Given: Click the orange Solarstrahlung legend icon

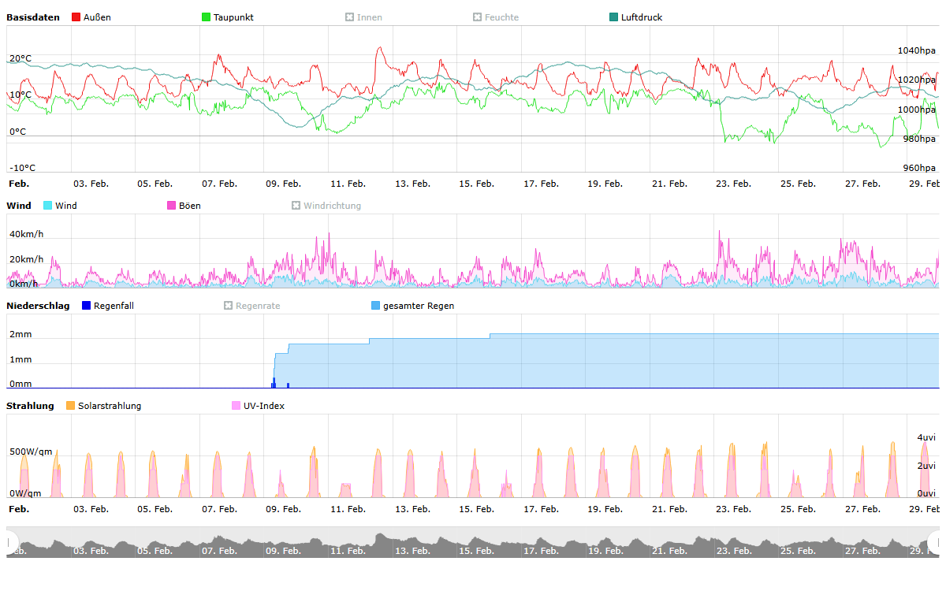Looking at the screenshot, I should pos(71,406).
